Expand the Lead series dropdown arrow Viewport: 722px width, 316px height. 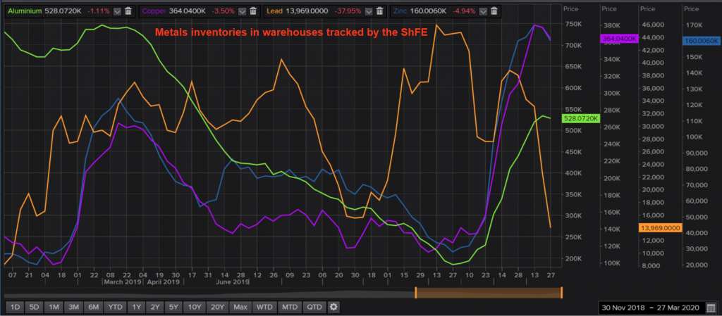tap(367, 11)
